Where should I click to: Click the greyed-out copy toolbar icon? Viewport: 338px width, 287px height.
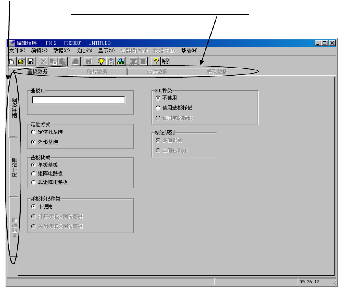(x=53, y=62)
